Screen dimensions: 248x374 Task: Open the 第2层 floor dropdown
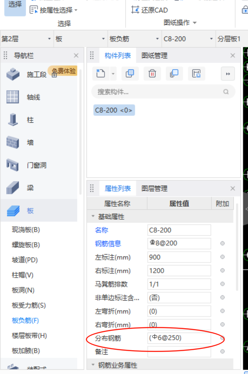(49, 38)
